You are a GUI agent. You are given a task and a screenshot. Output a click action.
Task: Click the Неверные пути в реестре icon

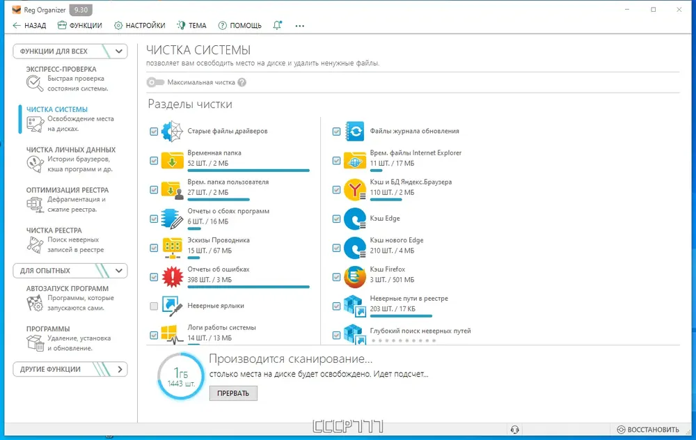click(x=355, y=306)
